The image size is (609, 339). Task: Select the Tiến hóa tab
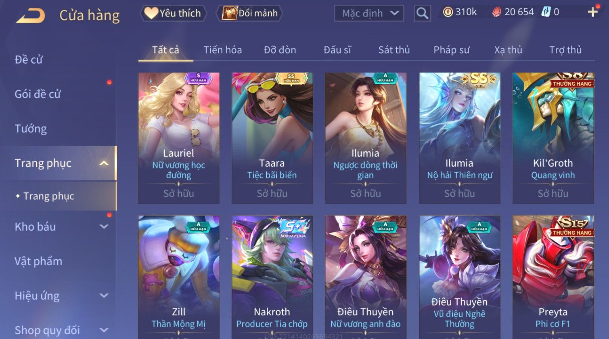click(x=222, y=50)
